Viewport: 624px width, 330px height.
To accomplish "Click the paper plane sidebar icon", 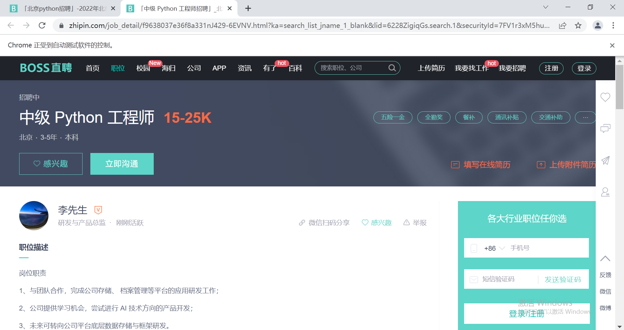I will coord(605,160).
